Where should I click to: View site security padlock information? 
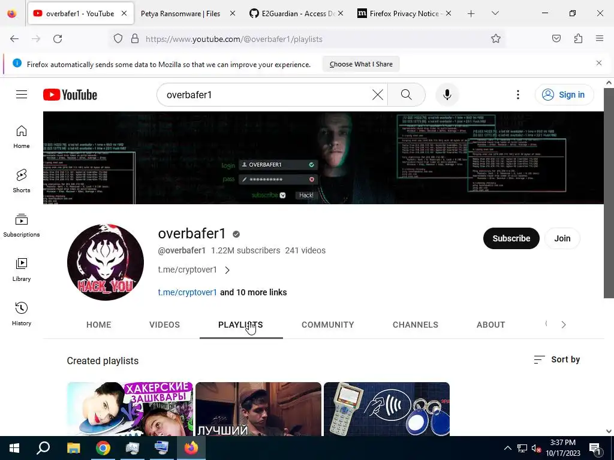[135, 39]
